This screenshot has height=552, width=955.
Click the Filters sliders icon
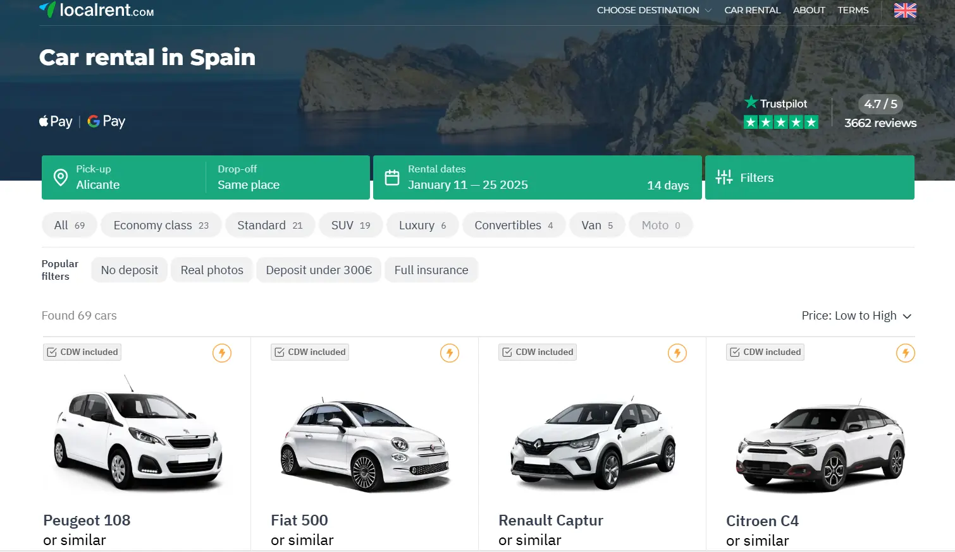pos(724,177)
